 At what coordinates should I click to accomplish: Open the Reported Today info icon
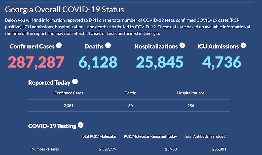pyautogui.click(x=75, y=82)
